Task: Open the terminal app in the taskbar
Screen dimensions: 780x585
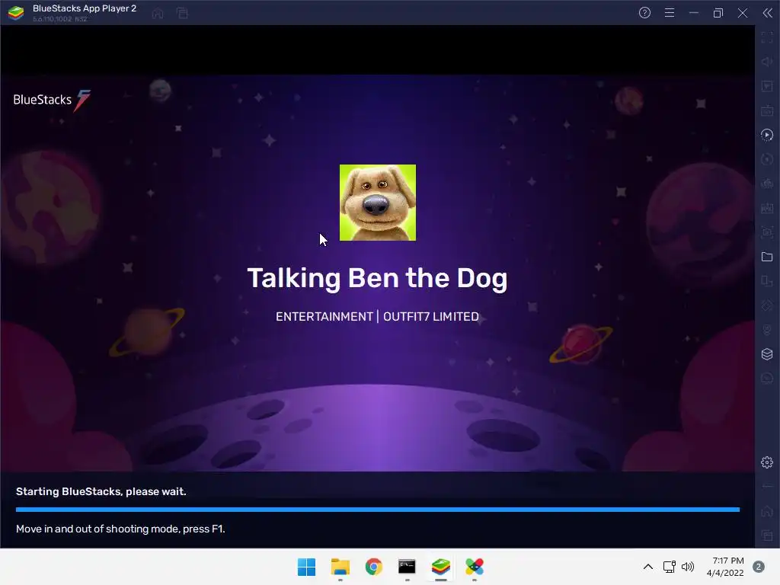Action: (407, 567)
